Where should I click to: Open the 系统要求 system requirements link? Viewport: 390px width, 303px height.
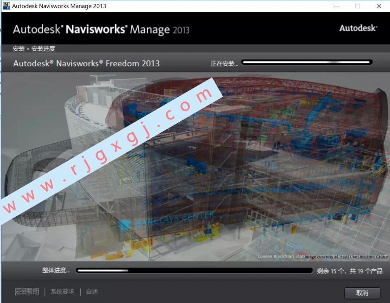point(62,292)
